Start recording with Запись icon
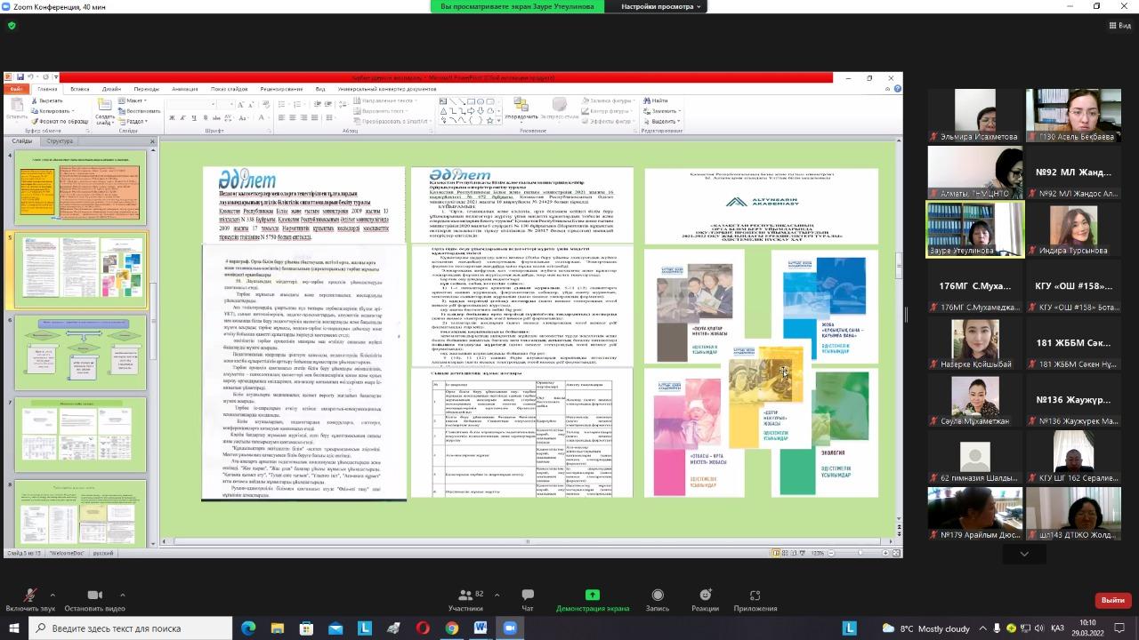The image size is (1139, 640). tap(657, 596)
